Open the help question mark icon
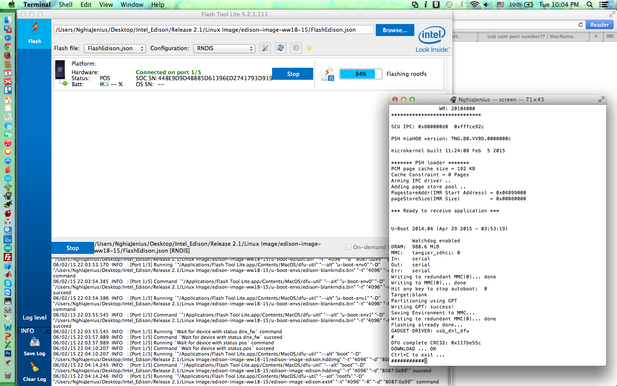 coord(296,48)
